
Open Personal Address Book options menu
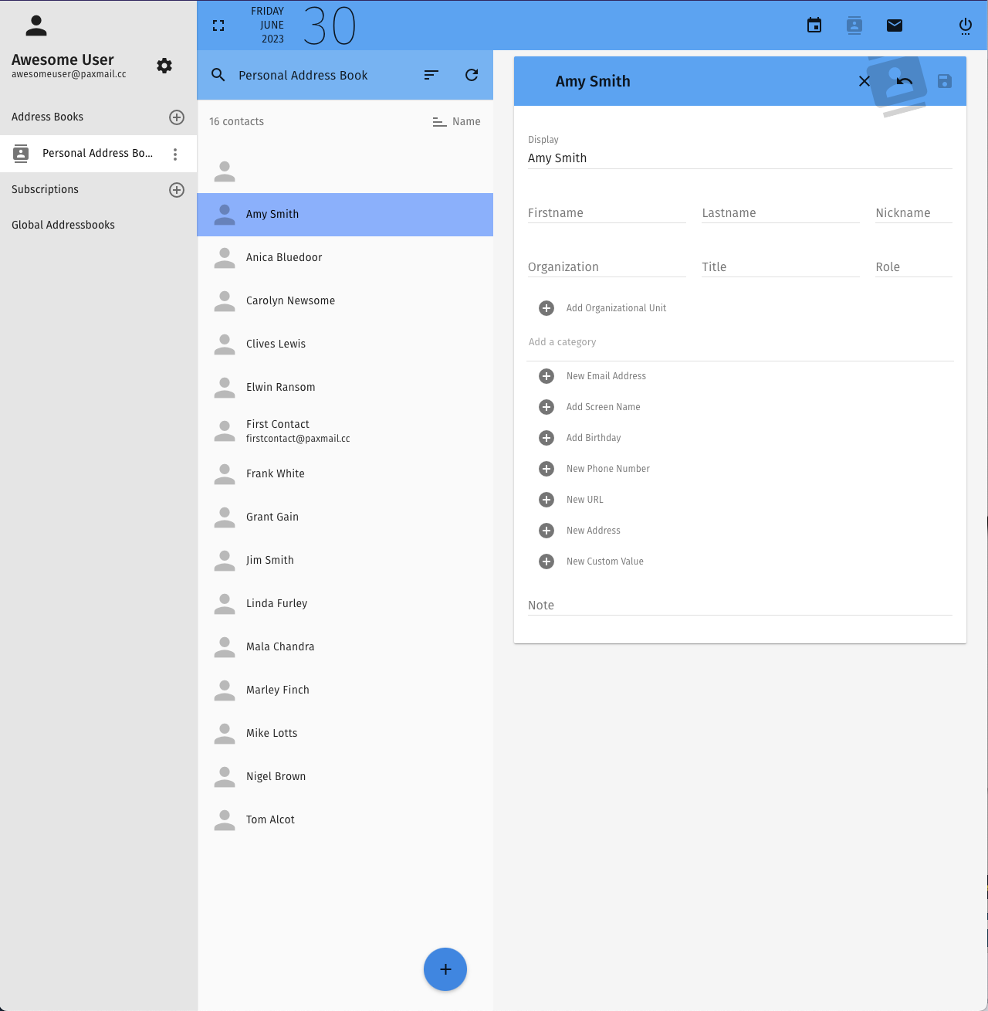click(175, 154)
